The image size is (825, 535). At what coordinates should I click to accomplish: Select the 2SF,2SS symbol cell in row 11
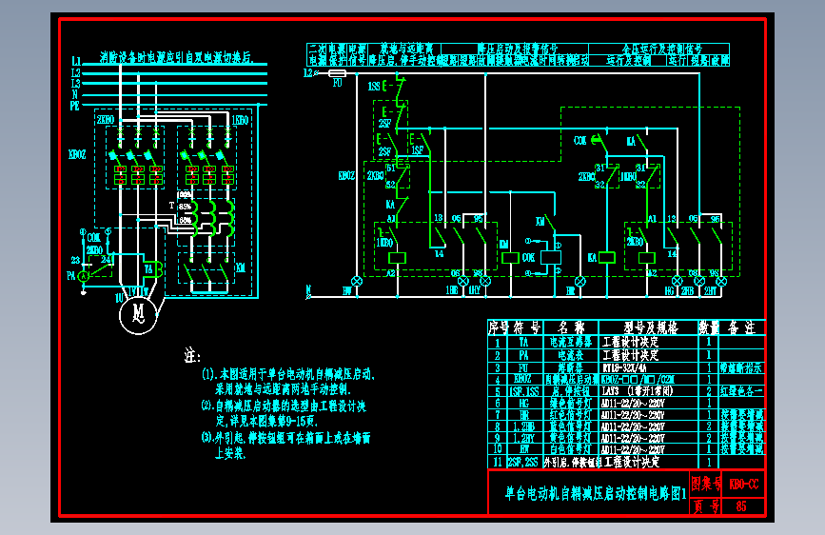point(523,463)
